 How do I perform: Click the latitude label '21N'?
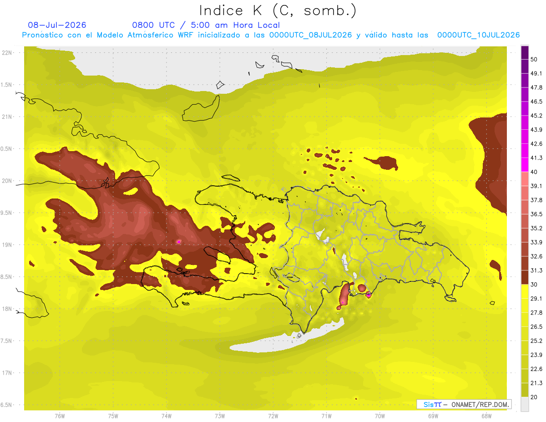[x=7, y=117]
